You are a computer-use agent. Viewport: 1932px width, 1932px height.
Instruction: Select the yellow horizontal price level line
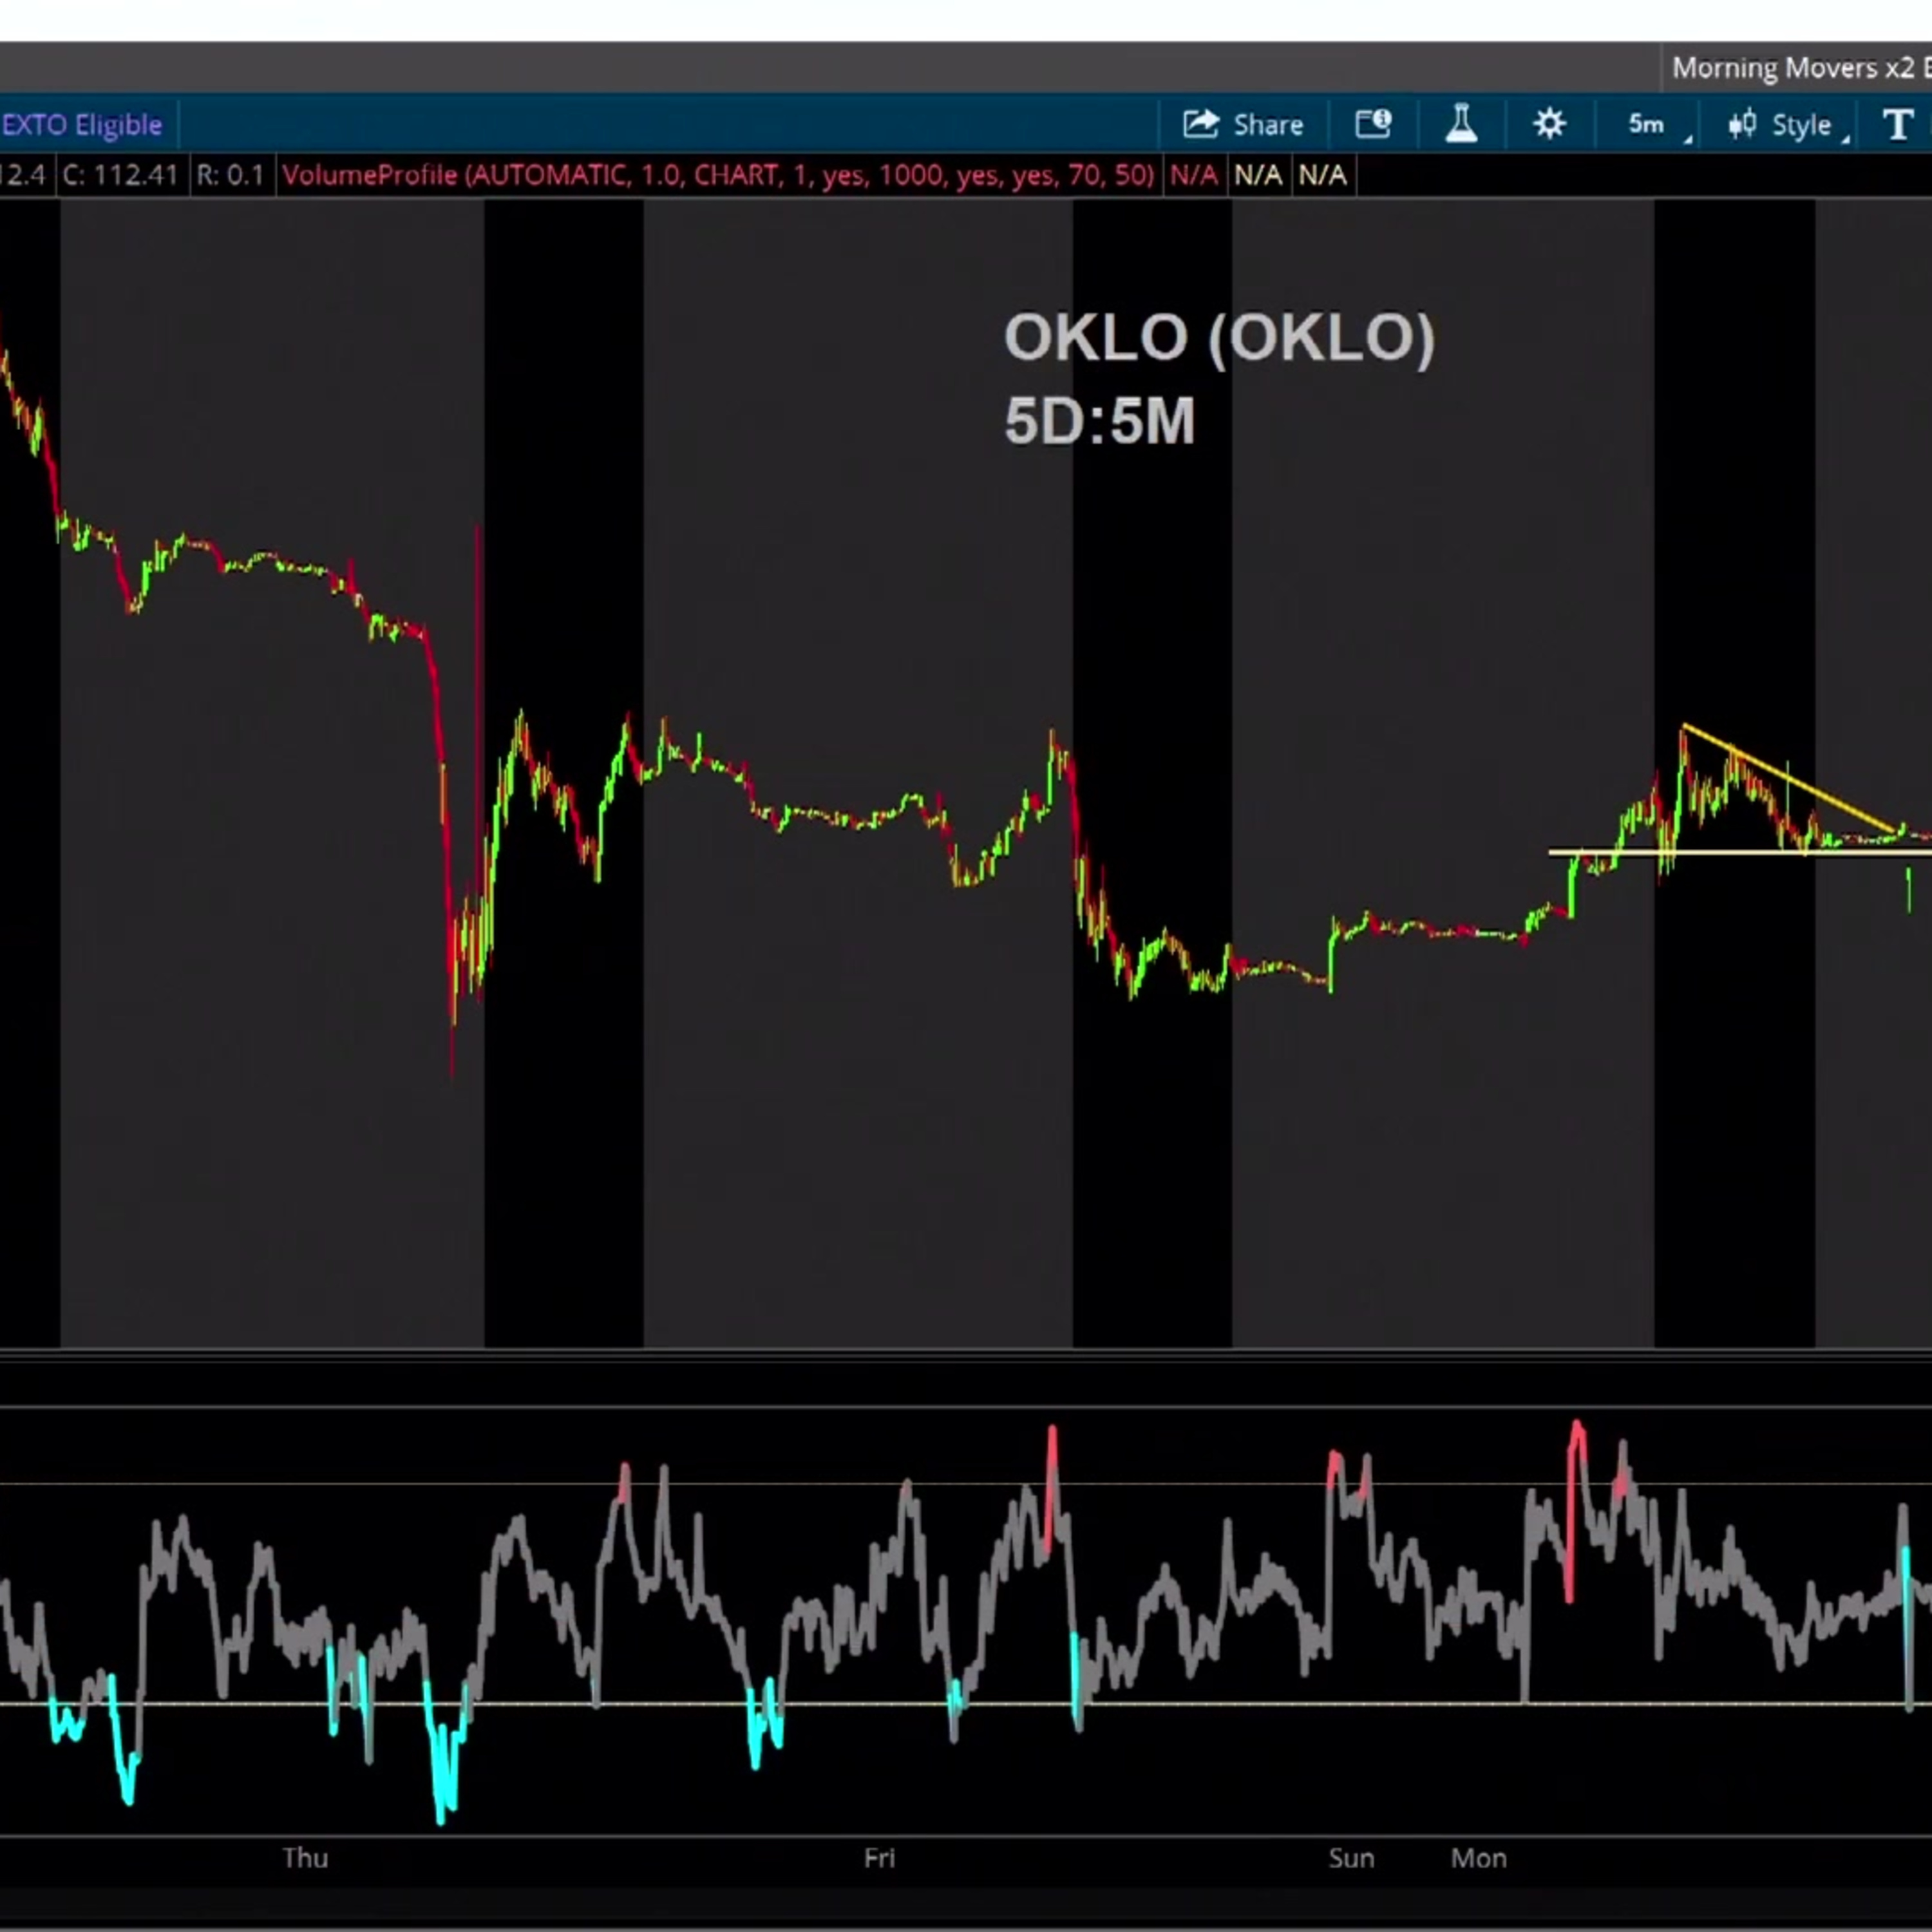pos(1740,853)
